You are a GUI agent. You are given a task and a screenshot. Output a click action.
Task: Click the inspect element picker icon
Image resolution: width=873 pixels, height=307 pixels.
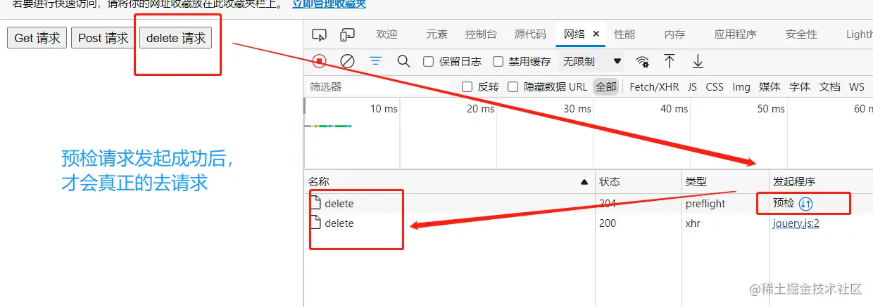320,34
